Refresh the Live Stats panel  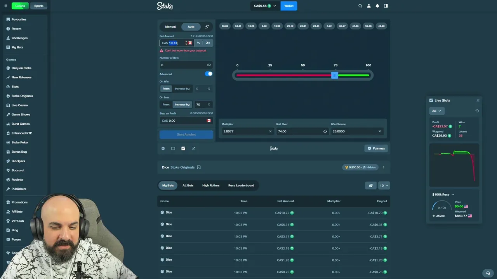(477, 111)
